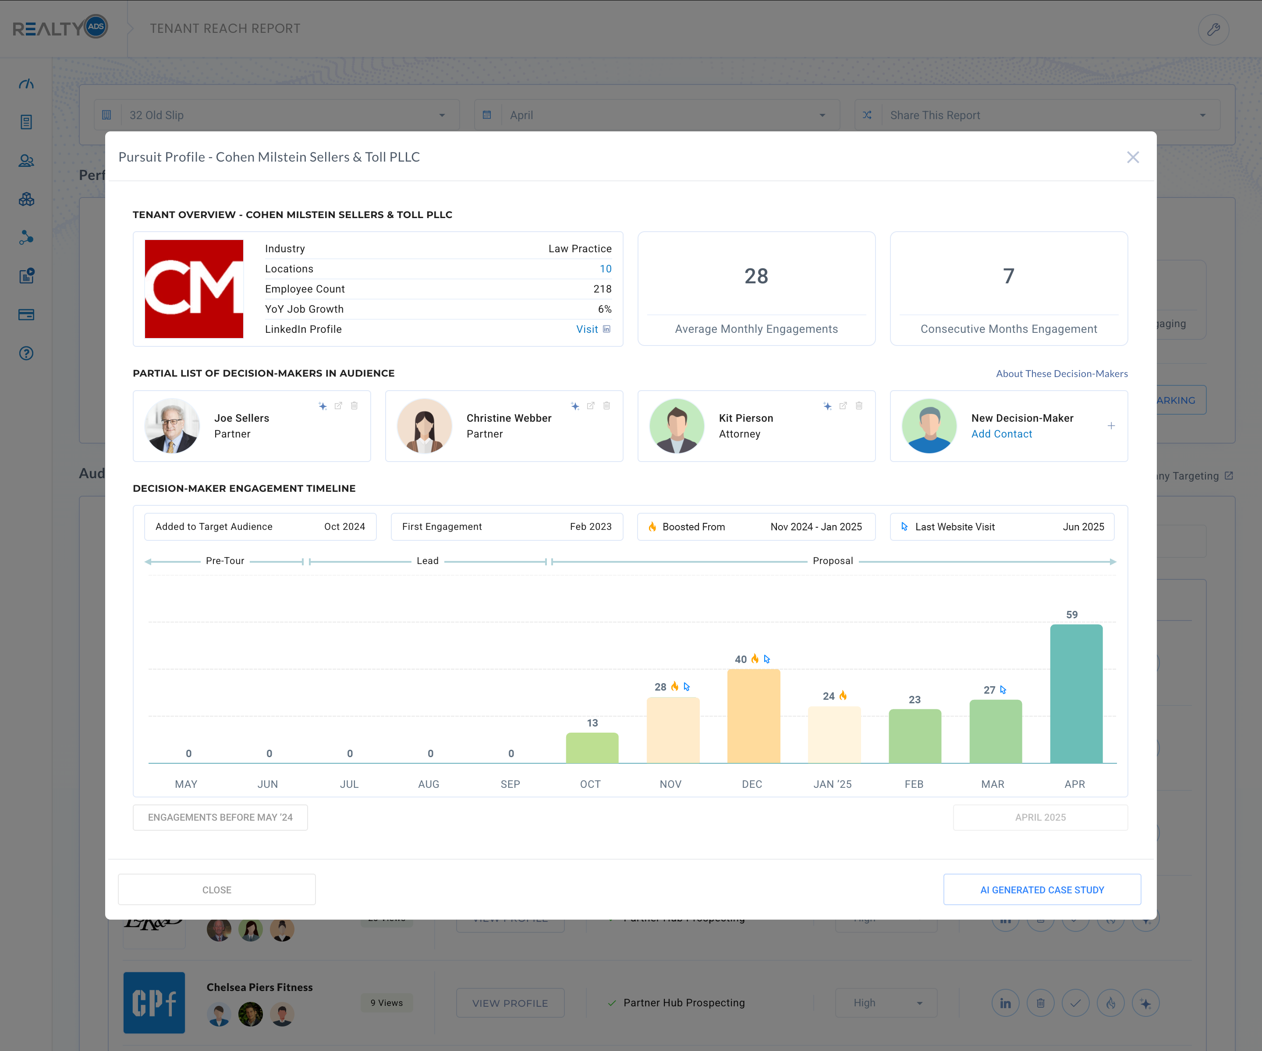Image resolution: width=1262 pixels, height=1051 pixels.
Task: Click checkmark icon in Chelsea Piers Fitness row
Action: click(1076, 1004)
